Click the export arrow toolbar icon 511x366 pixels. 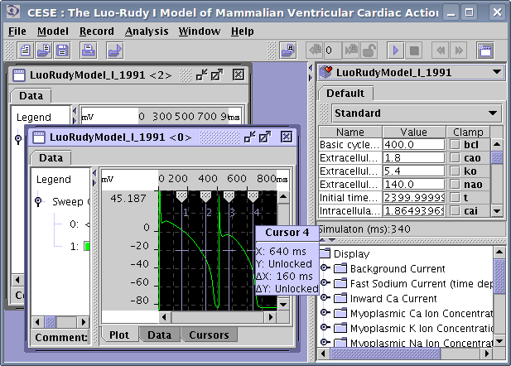(x=114, y=51)
